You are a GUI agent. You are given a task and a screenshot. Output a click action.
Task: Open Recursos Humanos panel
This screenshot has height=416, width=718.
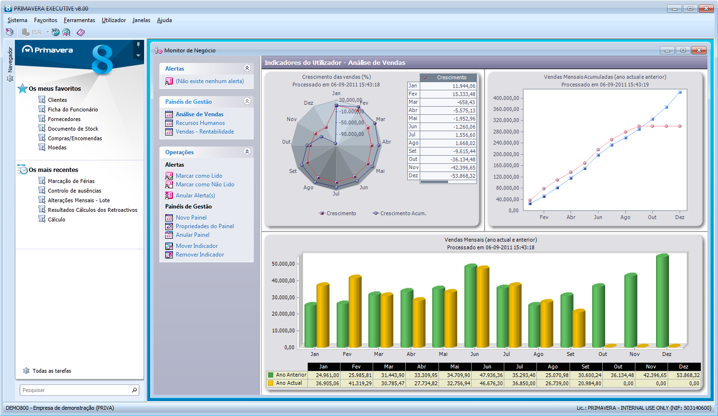pos(200,123)
